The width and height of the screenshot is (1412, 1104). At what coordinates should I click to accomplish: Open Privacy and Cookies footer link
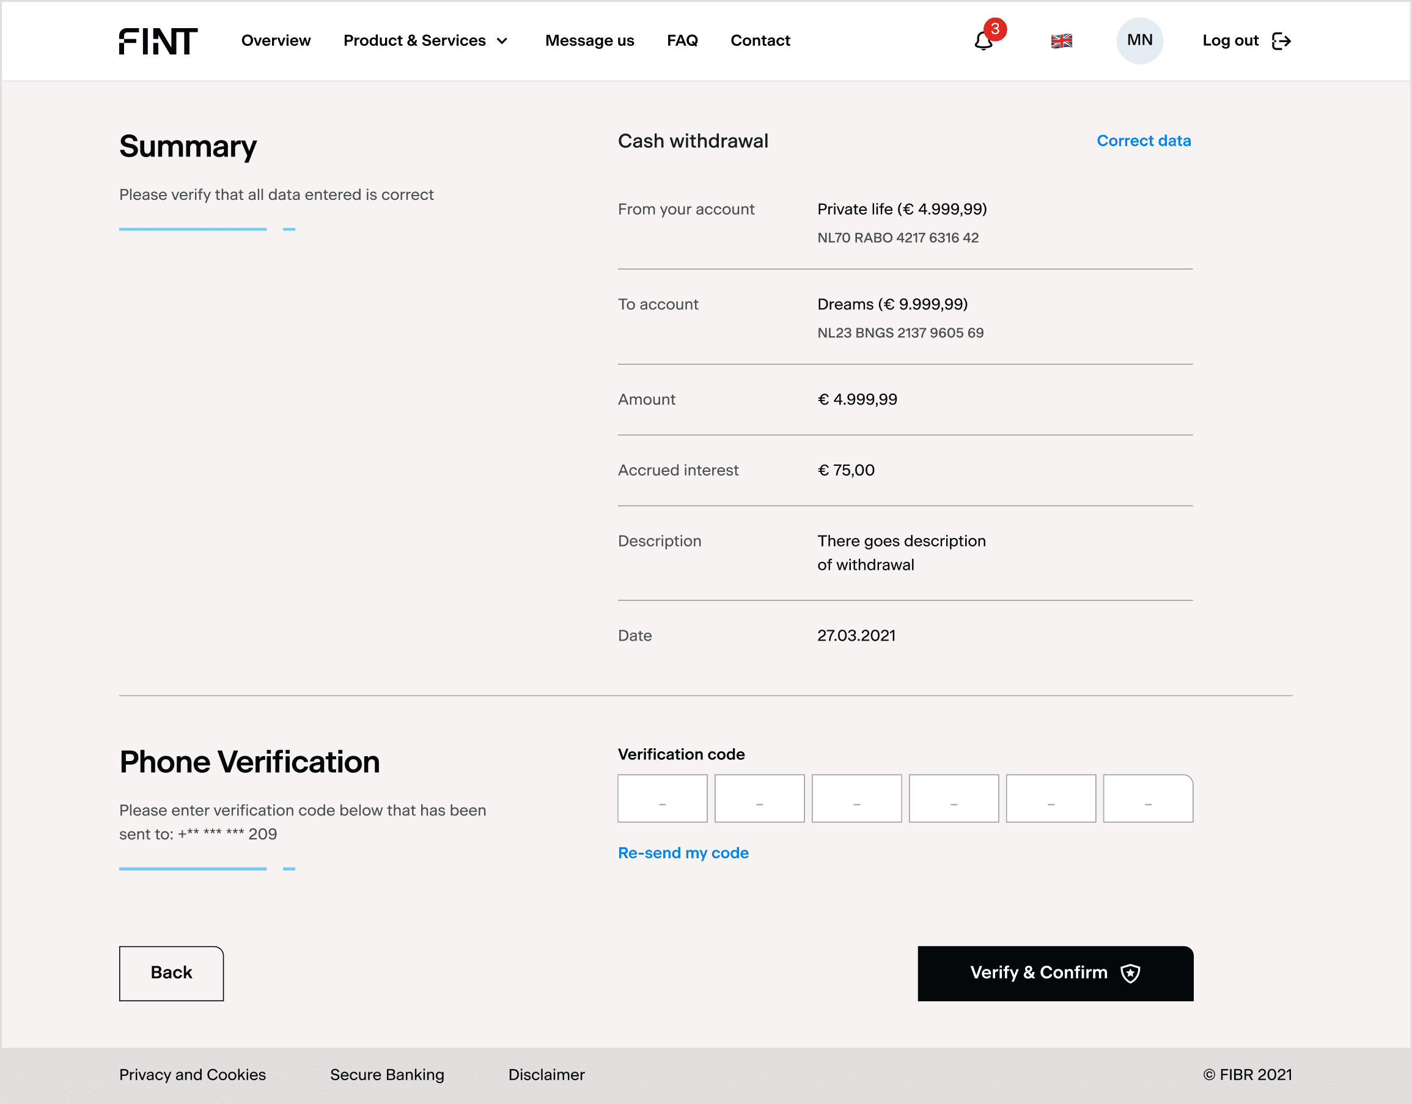coord(192,1074)
